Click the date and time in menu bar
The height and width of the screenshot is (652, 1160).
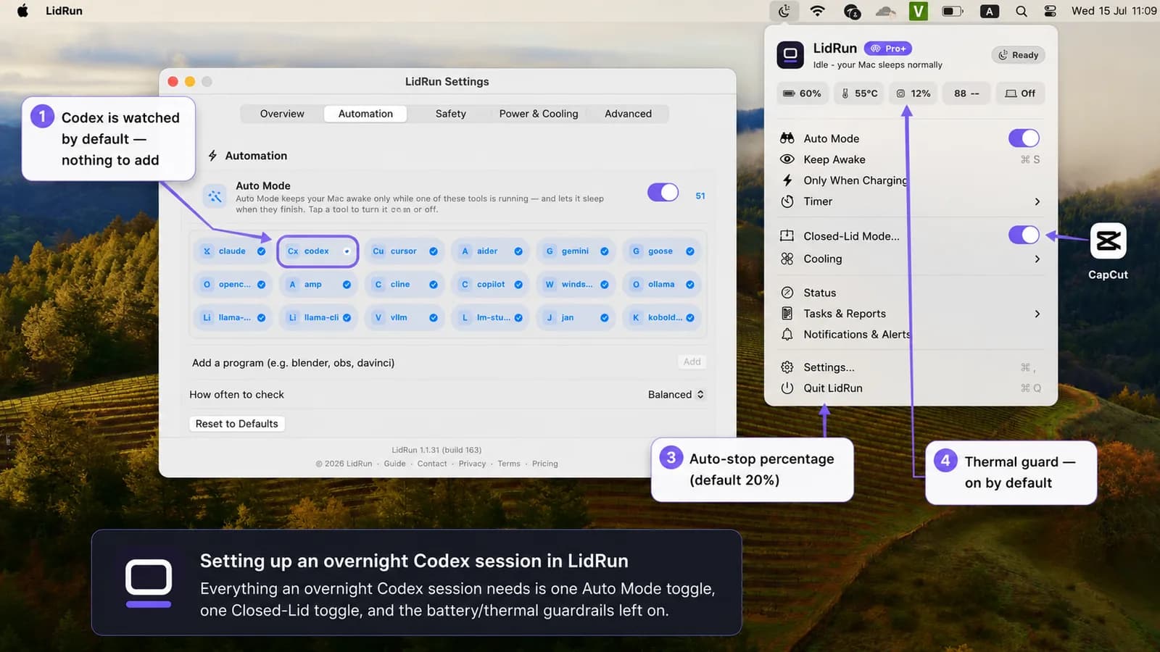pyautogui.click(x=1114, y=11)
